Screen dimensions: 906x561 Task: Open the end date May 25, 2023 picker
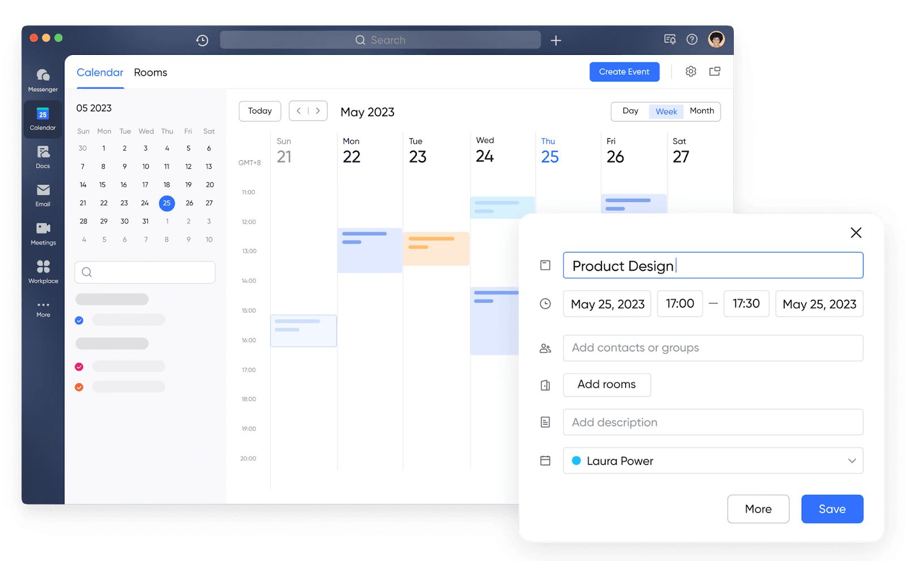click(819, 304)
